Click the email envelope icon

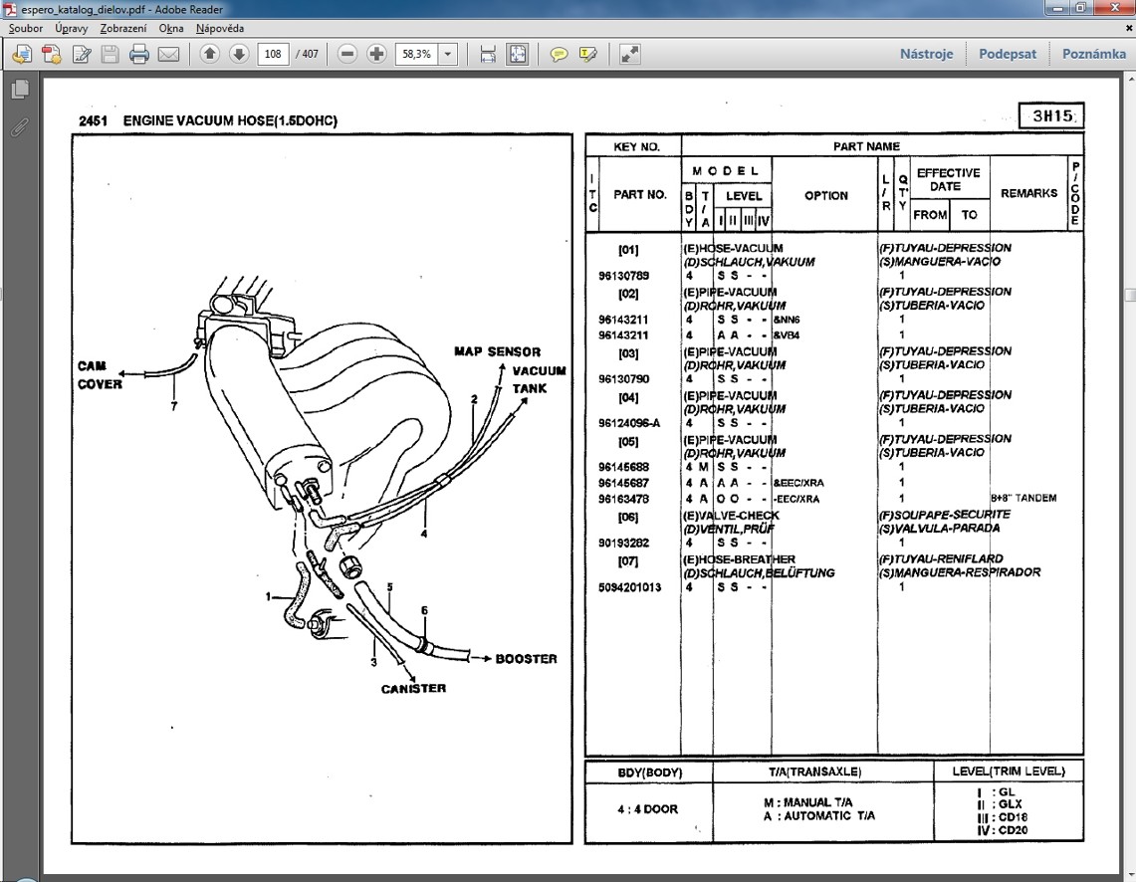point(168,55)
